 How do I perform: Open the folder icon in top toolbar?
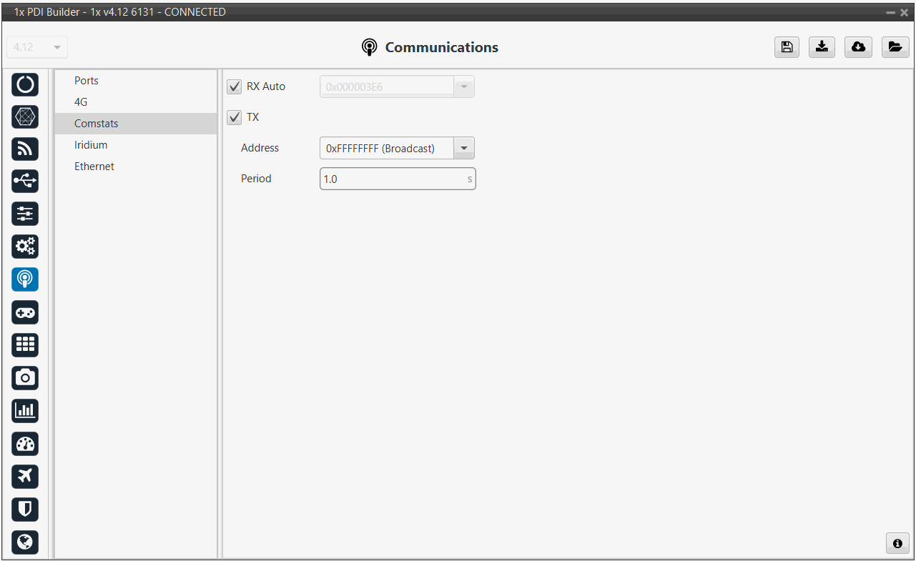pyautogui.click(x=895, y=47)
